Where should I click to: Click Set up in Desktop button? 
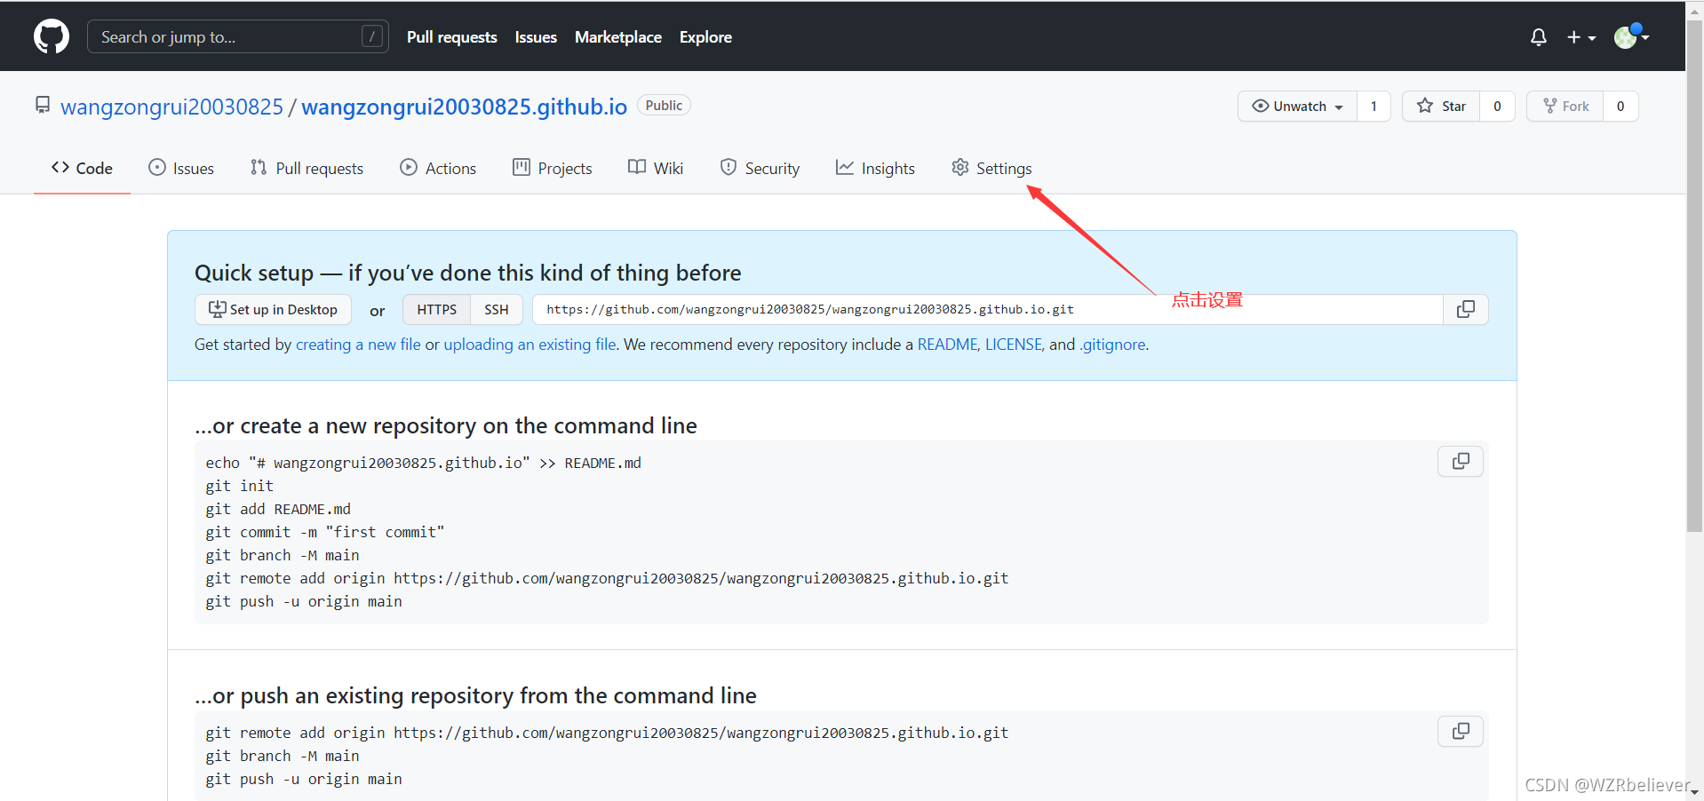click(x=273, y=309)
